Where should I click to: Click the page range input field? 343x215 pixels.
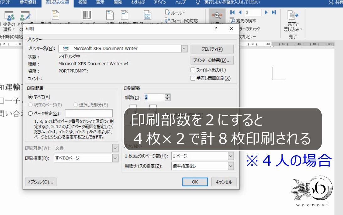pyautogui.click(x=89, y=113)
